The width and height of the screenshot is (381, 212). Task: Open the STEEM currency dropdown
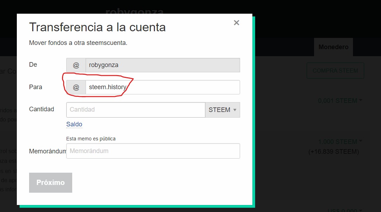tap(223, 110)
